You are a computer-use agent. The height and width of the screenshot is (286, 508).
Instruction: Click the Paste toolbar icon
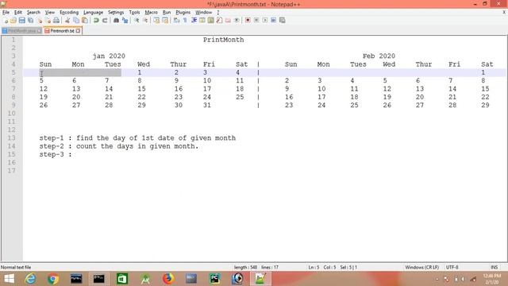click(85, 21)
